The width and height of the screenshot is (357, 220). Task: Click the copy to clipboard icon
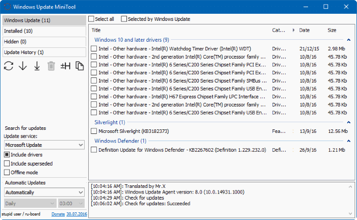[x=80, y=66]
